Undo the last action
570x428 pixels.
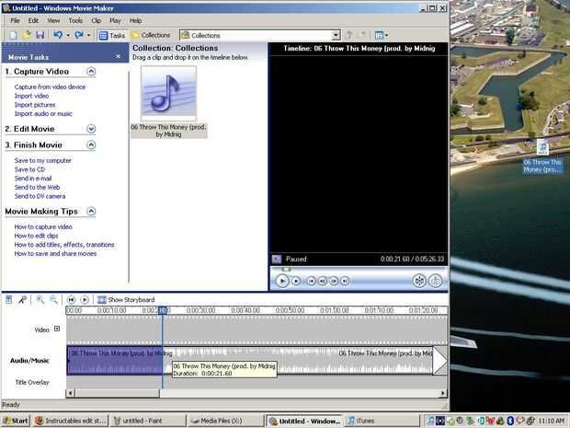[58, 35]
